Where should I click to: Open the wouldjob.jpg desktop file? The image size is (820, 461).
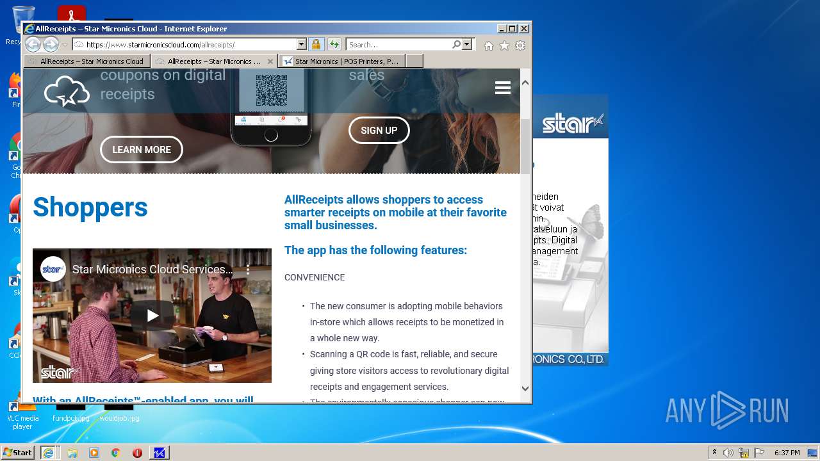(x=119, y=413)
